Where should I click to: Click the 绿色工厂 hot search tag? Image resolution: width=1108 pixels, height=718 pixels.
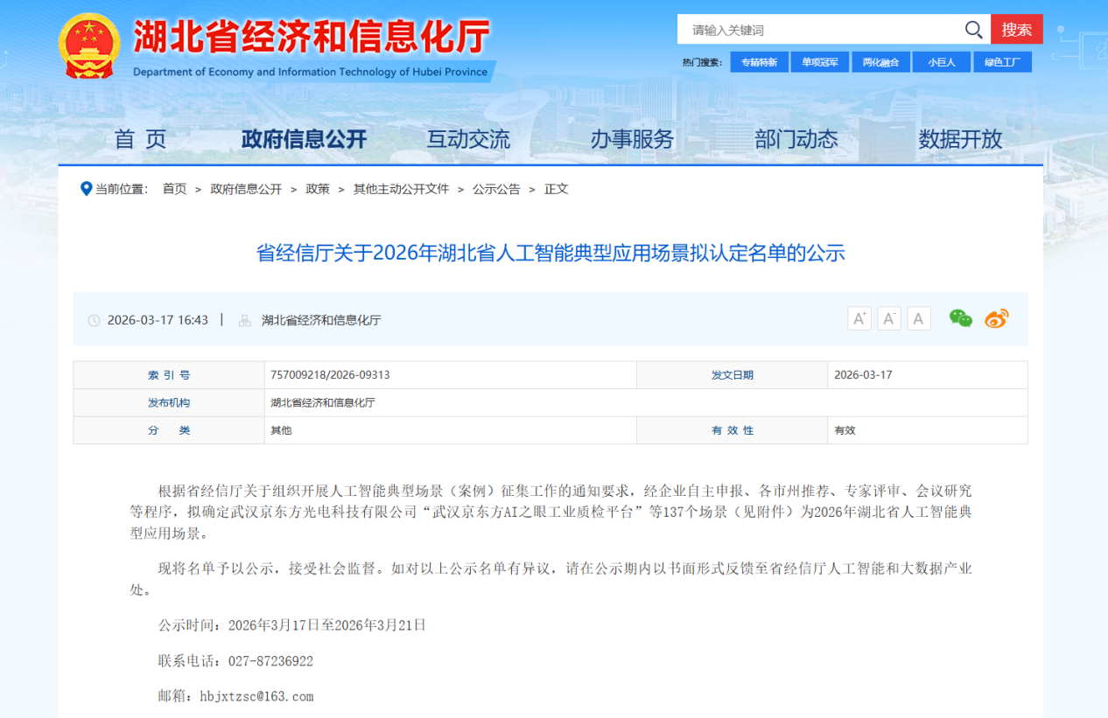coord(1002,62)
